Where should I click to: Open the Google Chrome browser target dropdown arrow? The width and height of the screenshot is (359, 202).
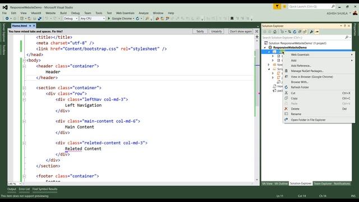click(134, 19)
